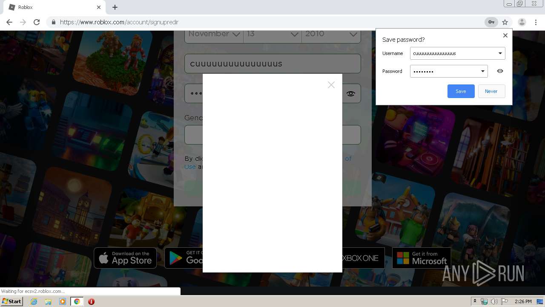This screenshot has height=307, width=545.
Task: Click the address bar URL
Action: pos(119,22)
